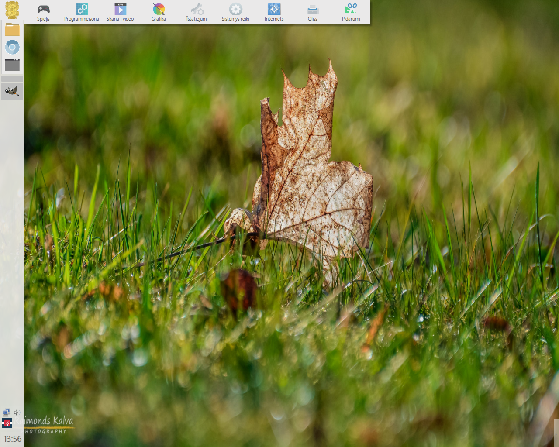Open the Ofiss category

tap(312, 12)
